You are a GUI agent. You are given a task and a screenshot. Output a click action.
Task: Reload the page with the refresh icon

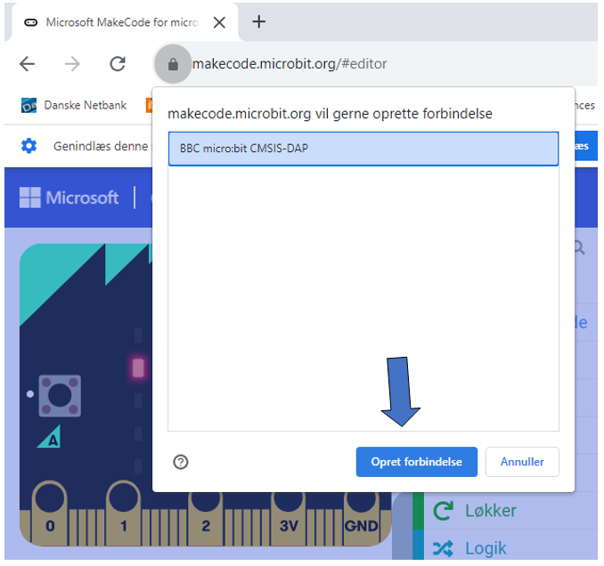(118, 64)
